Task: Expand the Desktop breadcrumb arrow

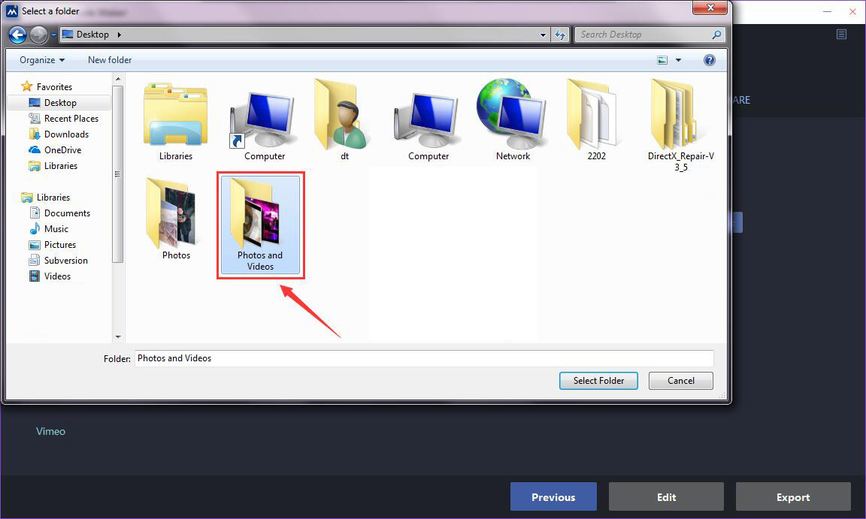Action: (x=120, y=35)
